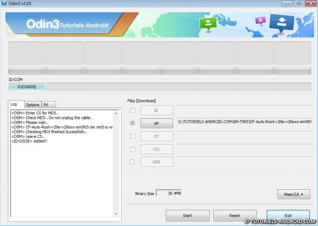Tick the CP checkbox

[132, 136]
